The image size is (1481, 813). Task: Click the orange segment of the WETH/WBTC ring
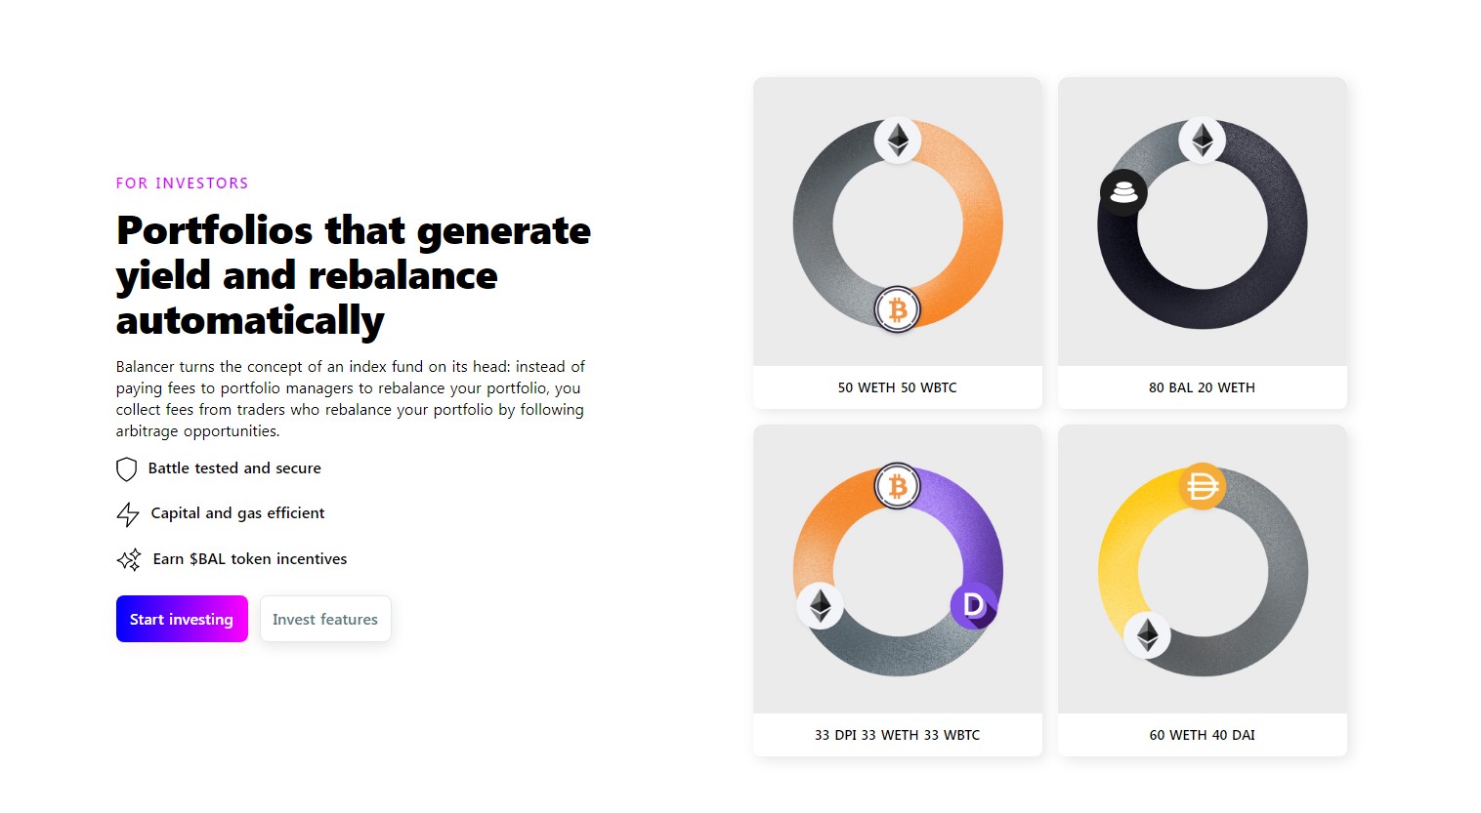(981, 223)
